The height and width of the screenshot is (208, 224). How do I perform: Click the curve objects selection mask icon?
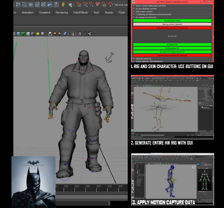coord(24,4)
